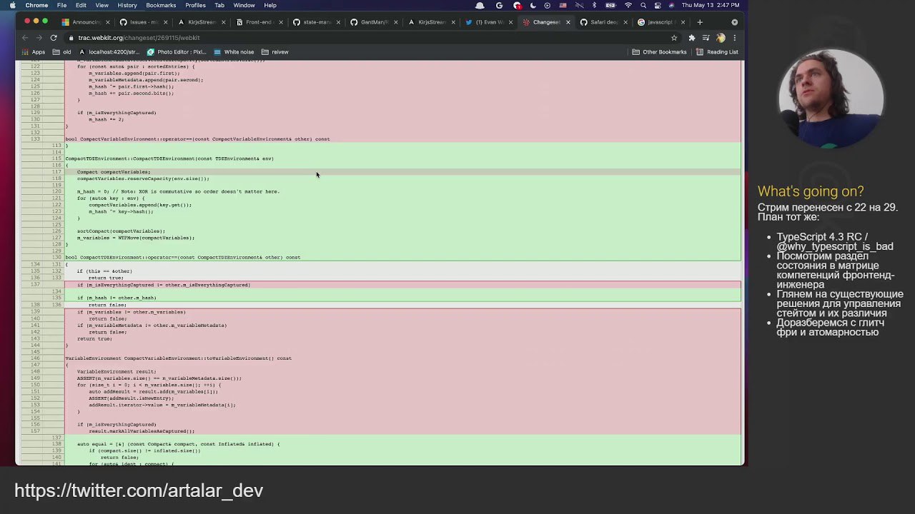Screen dimensions: 915x514
Task: Open the Chrome application menu
Action: tap(36, 5)
